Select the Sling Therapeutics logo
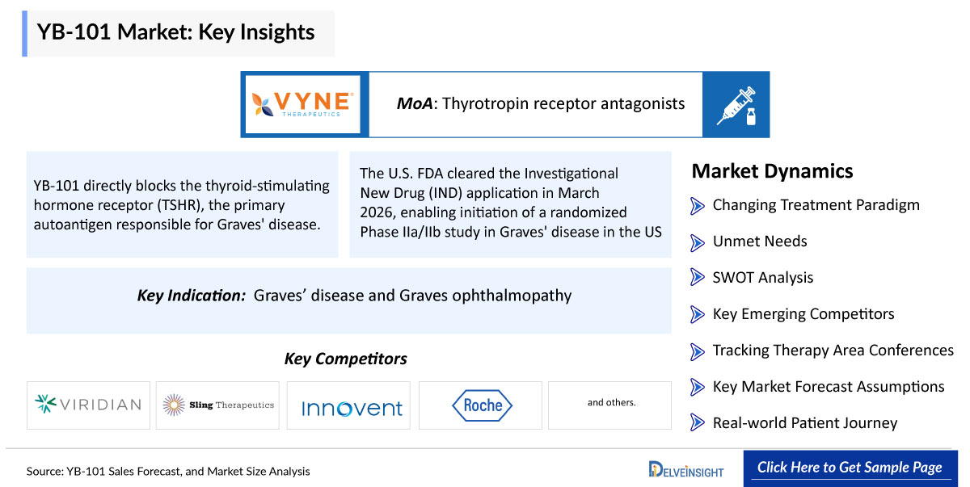The image size is (970, 487). (x=218, y=405)
